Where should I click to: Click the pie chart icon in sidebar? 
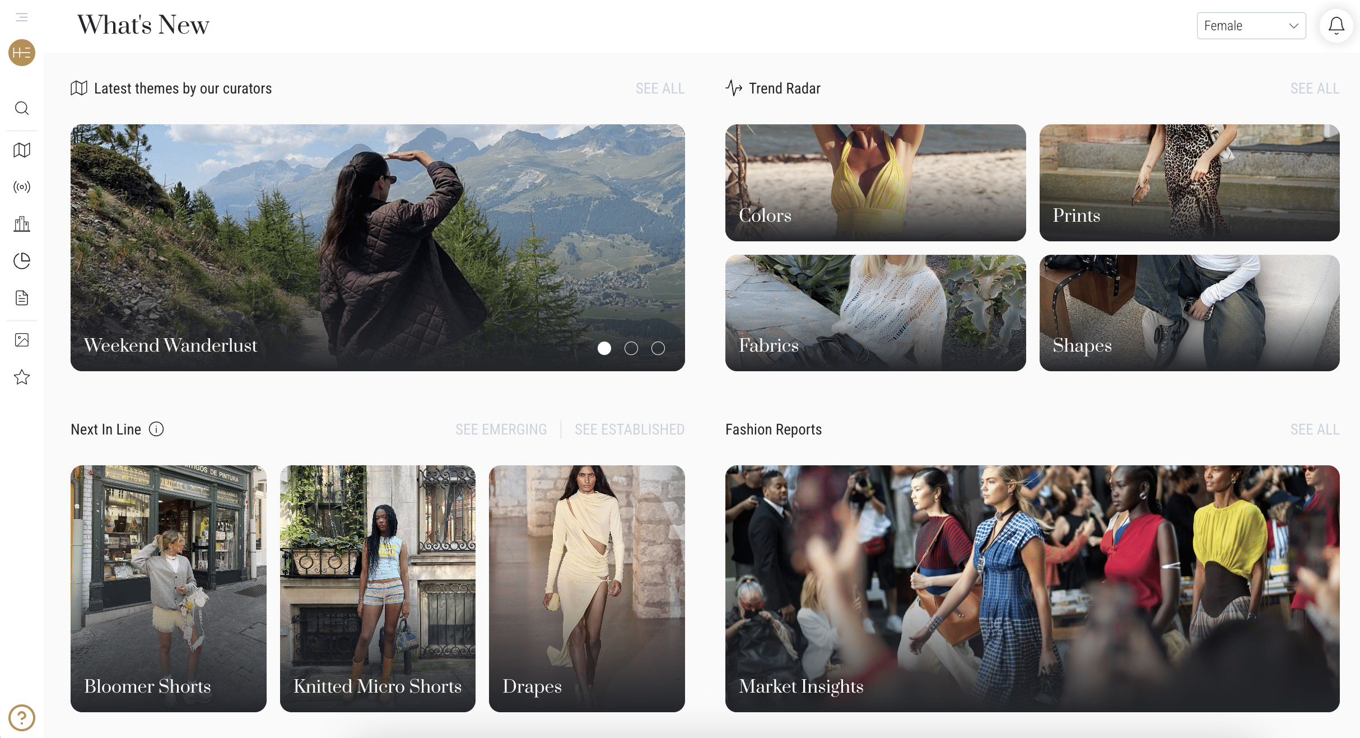(22, 261)
